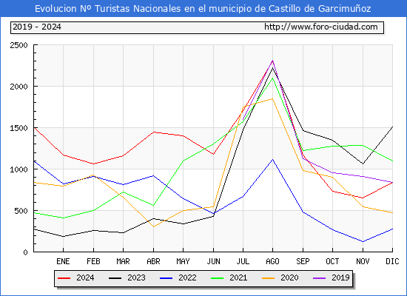This screenshot has width=407, height=296.
Task: Click the JUL month axis label
Action: [243, 261]
